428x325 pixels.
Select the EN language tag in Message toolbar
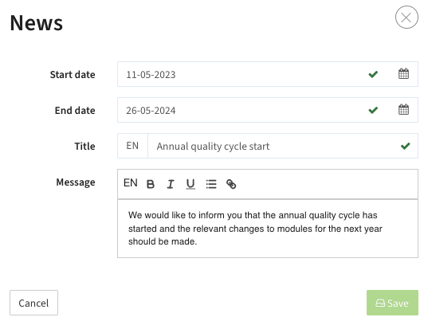coord(131,183)
